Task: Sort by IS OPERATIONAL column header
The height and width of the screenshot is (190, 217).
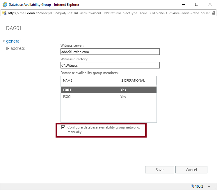Action: click(x=137, y=80)
